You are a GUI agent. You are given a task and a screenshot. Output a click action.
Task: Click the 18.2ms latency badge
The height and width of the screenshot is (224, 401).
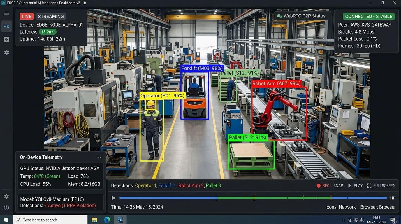pos(48,32)
